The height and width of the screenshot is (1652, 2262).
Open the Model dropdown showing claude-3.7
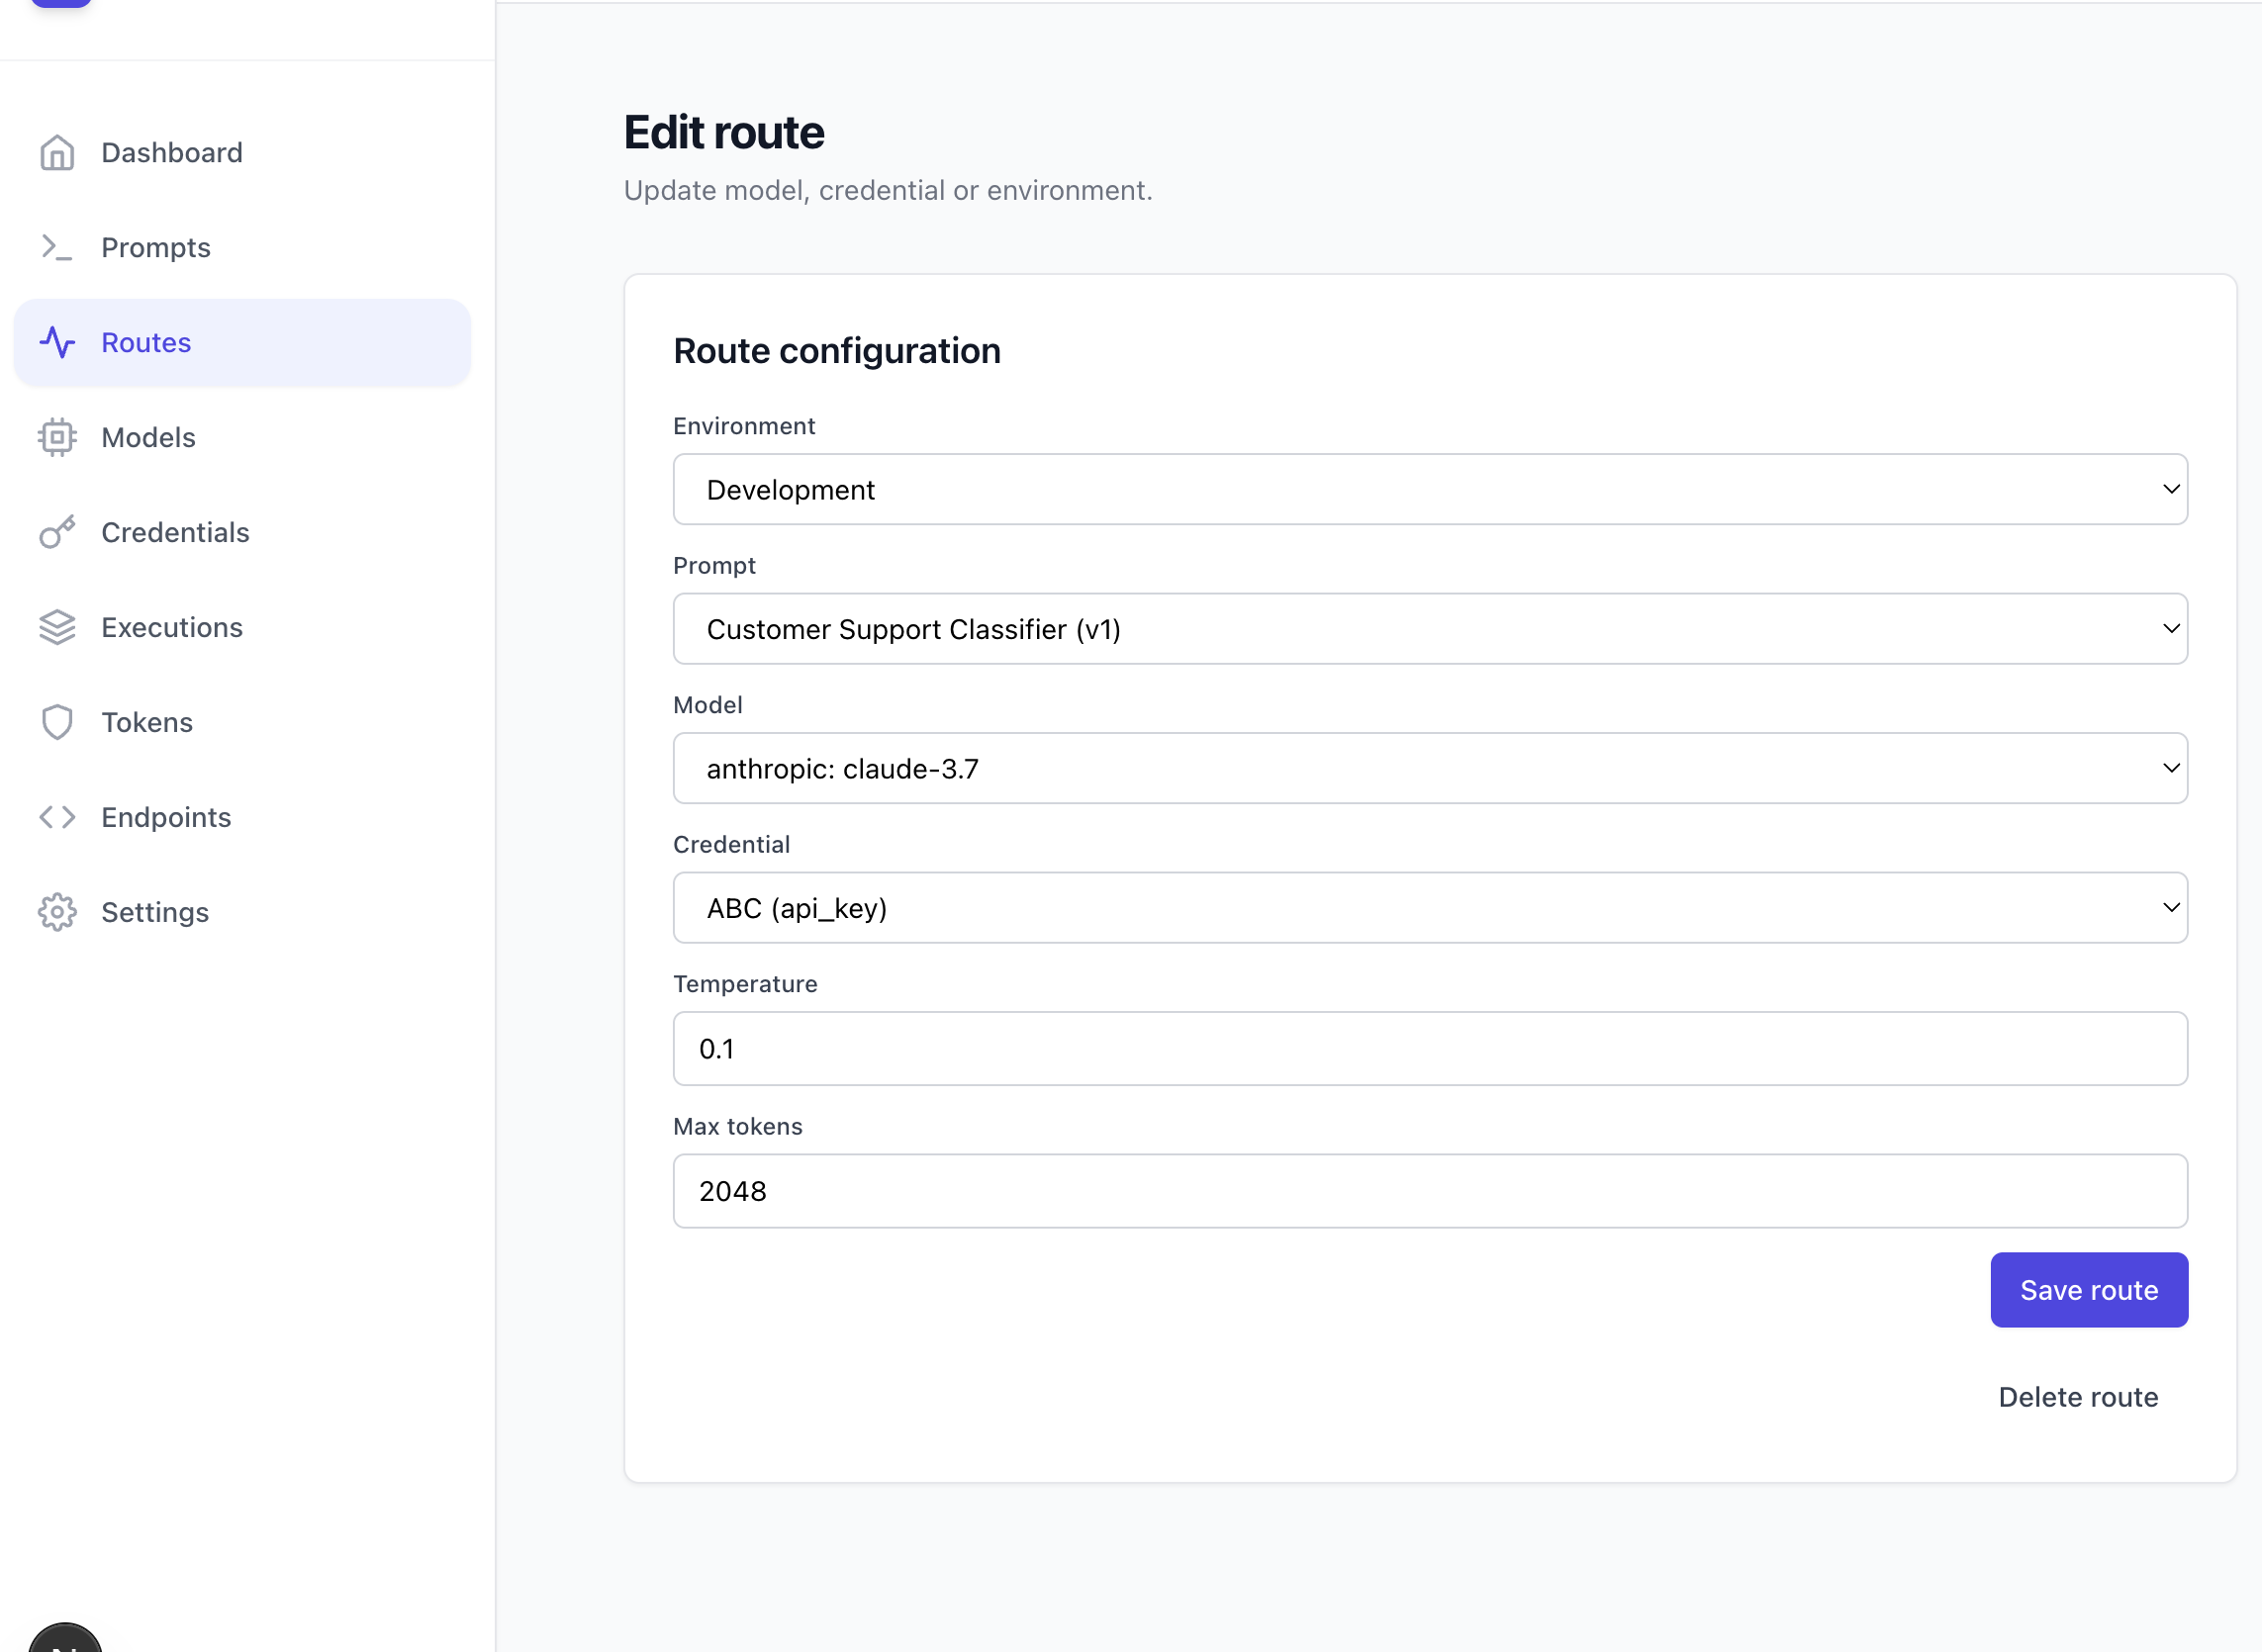pyautogui.click(x=1429, y=768)
